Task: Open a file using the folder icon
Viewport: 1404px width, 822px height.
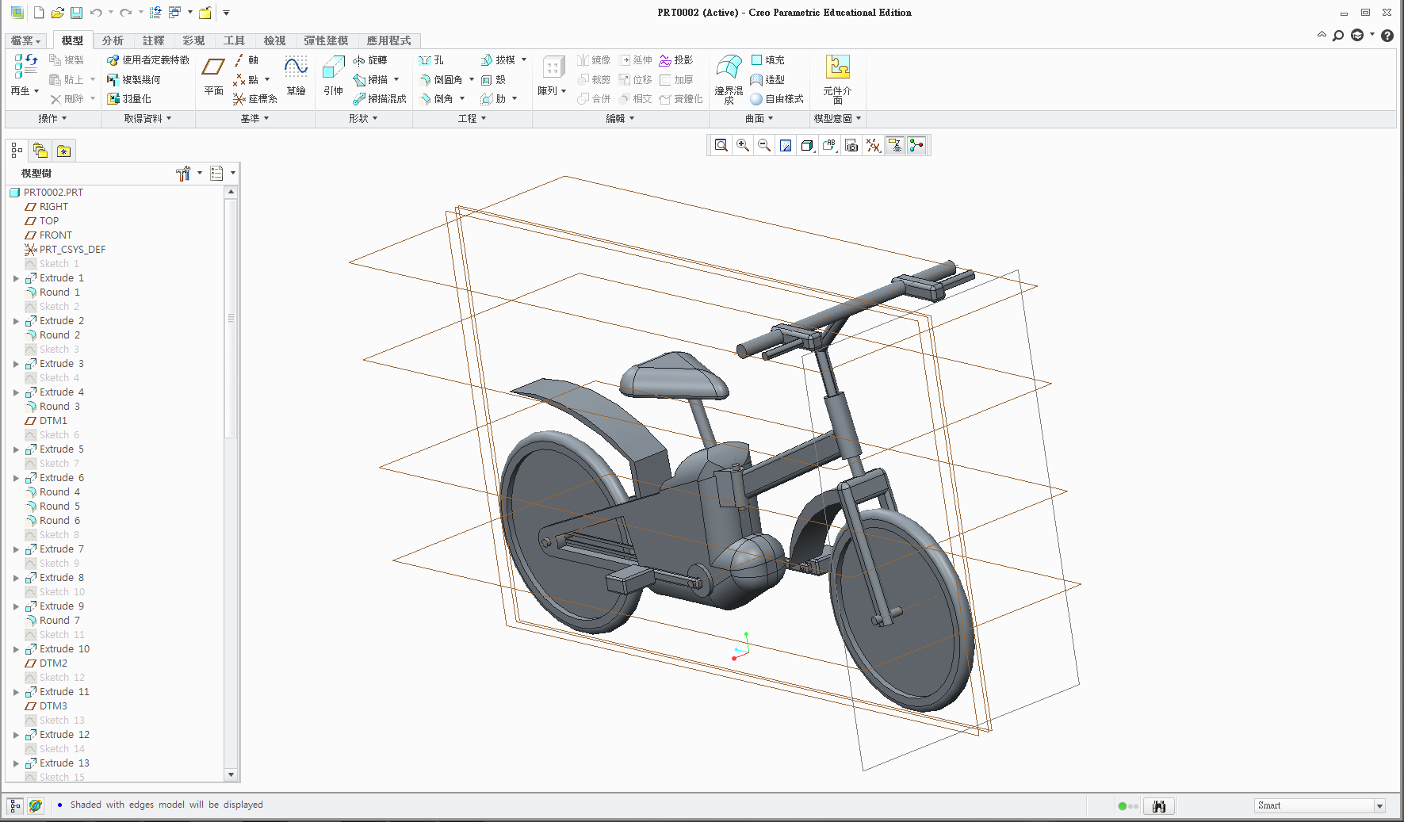Action: click(x=57, y=13)
